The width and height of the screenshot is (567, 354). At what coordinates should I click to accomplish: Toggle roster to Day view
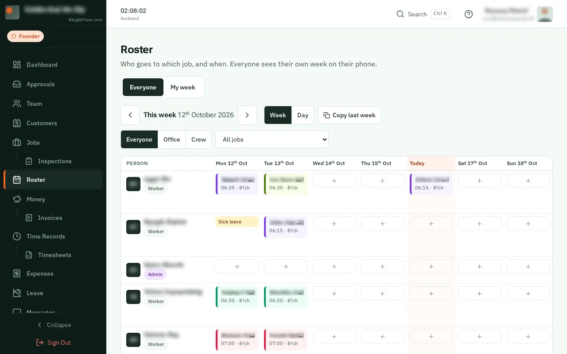coord(303,115)
